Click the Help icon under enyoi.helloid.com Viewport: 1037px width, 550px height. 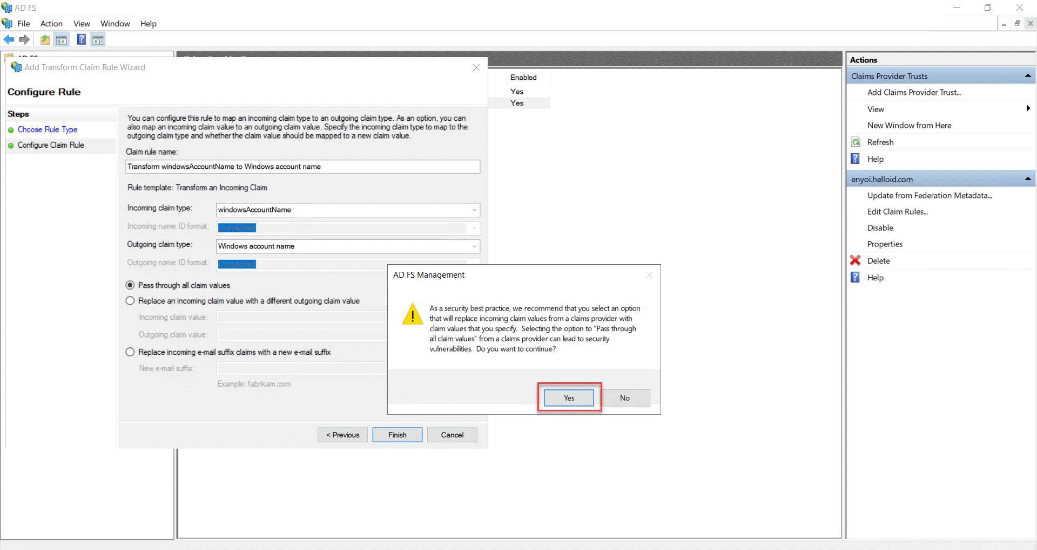(856, 277)
